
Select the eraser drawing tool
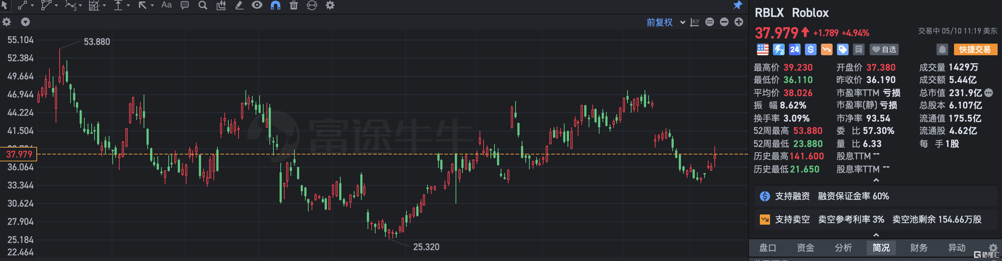point(239,5)
